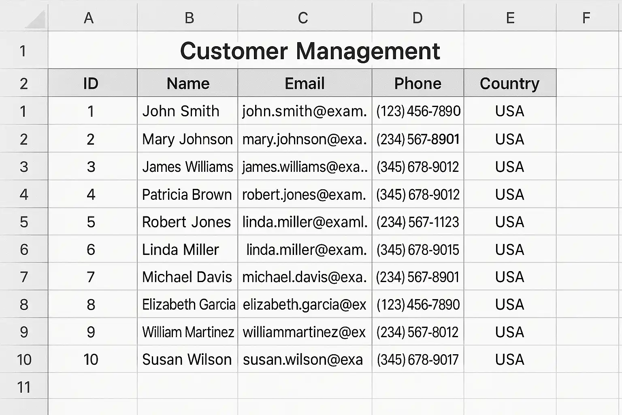Click the Name header cell
This screenshot has height=415, width=622.
point(188,83)
